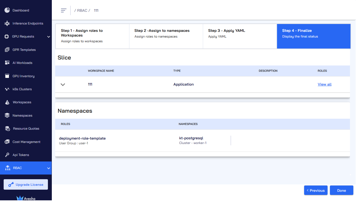The height and width of the screenshot is (204, 364).
Task: Open Resource Quotas page
Action: pyautogui.click(x=26, y=129)
